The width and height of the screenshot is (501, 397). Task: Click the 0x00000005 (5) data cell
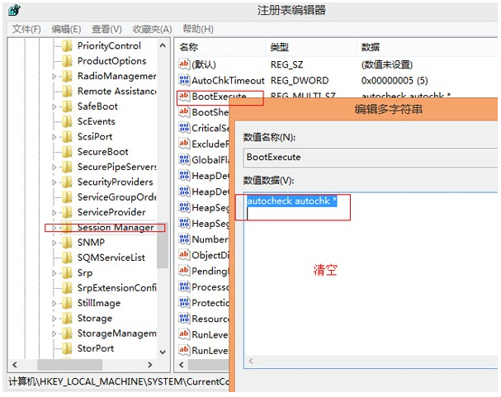click(395, 81)
